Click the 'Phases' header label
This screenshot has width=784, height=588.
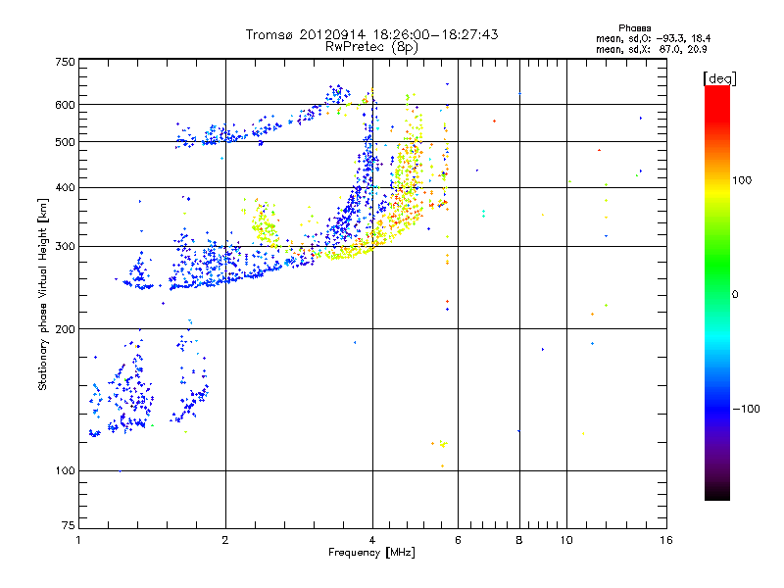tap(634, 28)
